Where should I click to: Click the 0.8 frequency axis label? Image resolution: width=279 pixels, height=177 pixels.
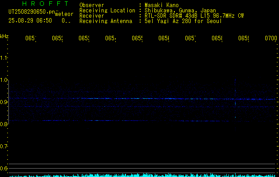pyautogui.click(x=4, y=124)
